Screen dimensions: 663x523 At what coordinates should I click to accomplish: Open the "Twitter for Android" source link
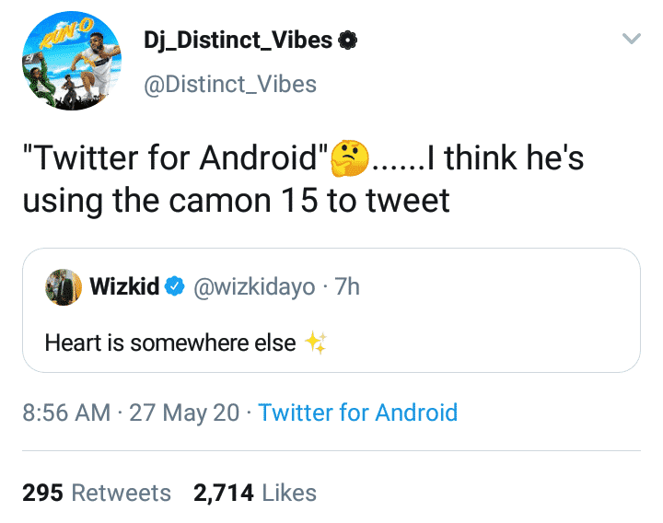click(357, 412)
